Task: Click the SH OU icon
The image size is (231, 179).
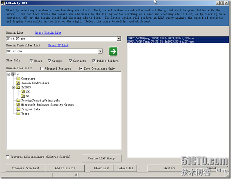Action: point(23,92)
